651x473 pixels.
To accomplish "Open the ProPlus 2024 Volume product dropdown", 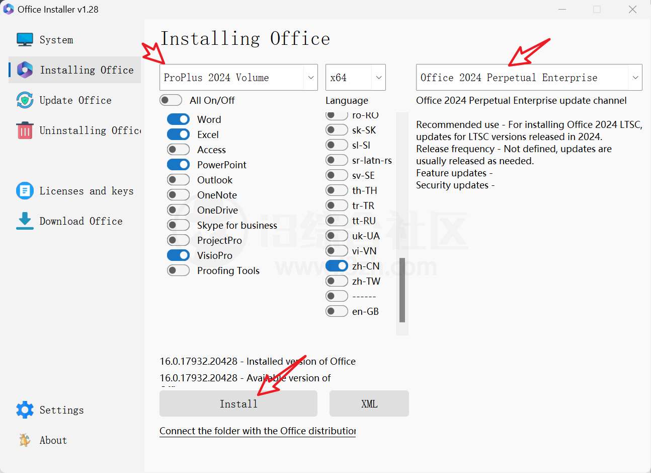I will (x=238, y=78).
